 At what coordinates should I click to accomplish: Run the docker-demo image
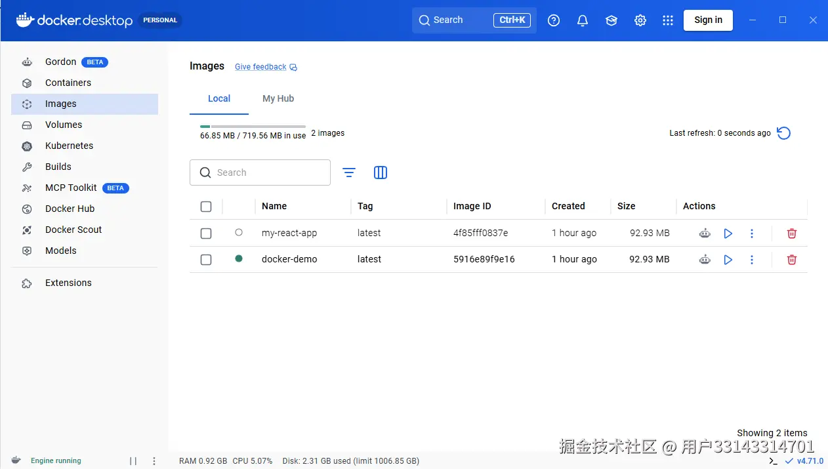728,260
